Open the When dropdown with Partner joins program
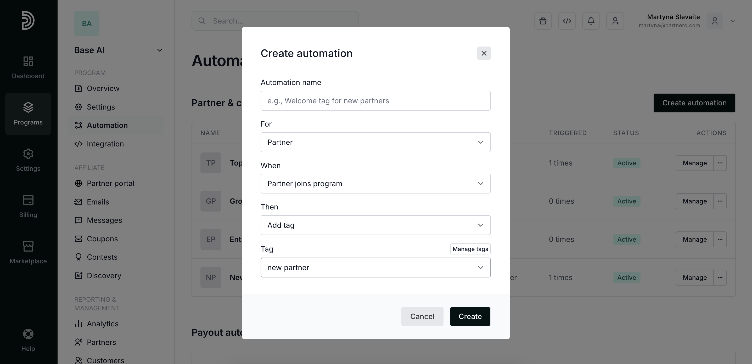This screenshot has height=364, width=752. click(x=375, y=184)
